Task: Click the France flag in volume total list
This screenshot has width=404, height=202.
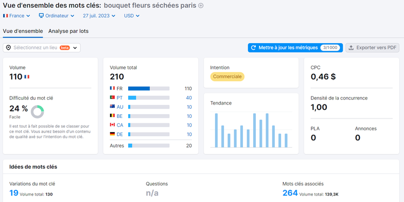Action: (x=112, y=88)
